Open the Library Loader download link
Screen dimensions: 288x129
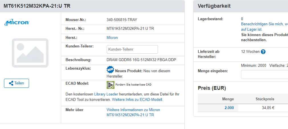[x=106, y=94]
